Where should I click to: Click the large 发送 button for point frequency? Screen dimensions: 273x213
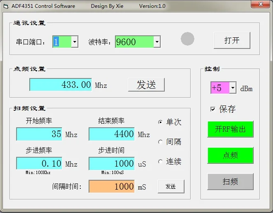click(x=146, y=85)
